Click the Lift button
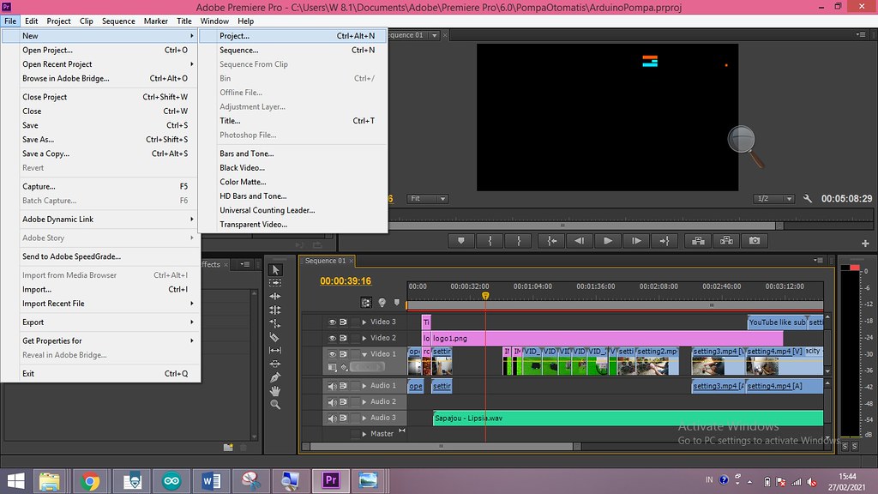This screenshot has height=494, width=878. pyautogui.click(x=698, y=241)
